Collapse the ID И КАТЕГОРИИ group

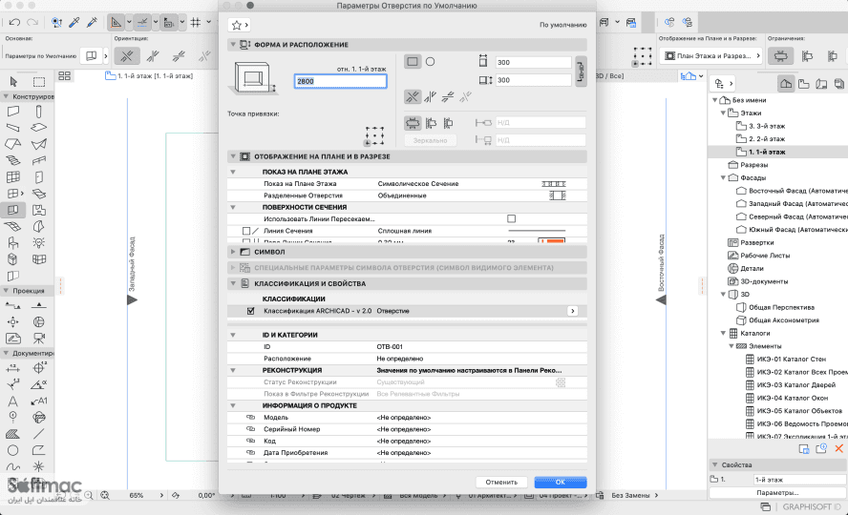(x=233, y=335)
